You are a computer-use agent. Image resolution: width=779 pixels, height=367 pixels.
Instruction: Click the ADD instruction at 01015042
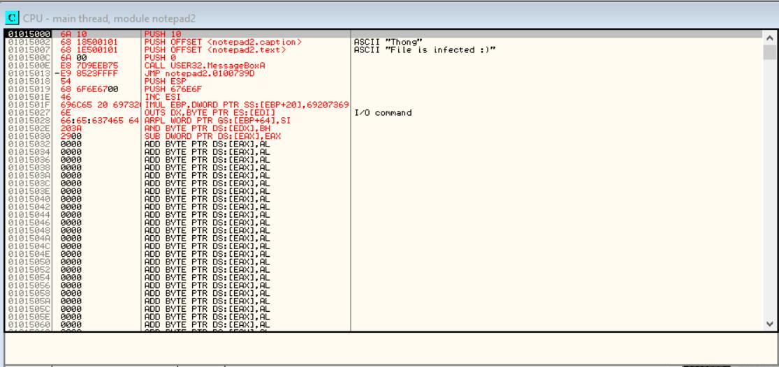point(208,207)
